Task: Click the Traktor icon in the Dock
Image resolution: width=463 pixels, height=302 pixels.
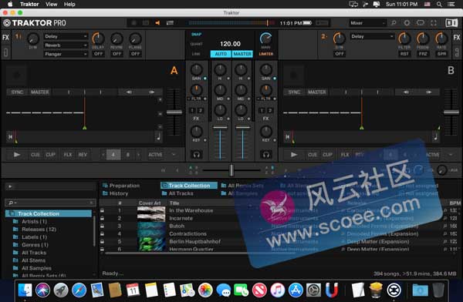Action: pos(394,290)
